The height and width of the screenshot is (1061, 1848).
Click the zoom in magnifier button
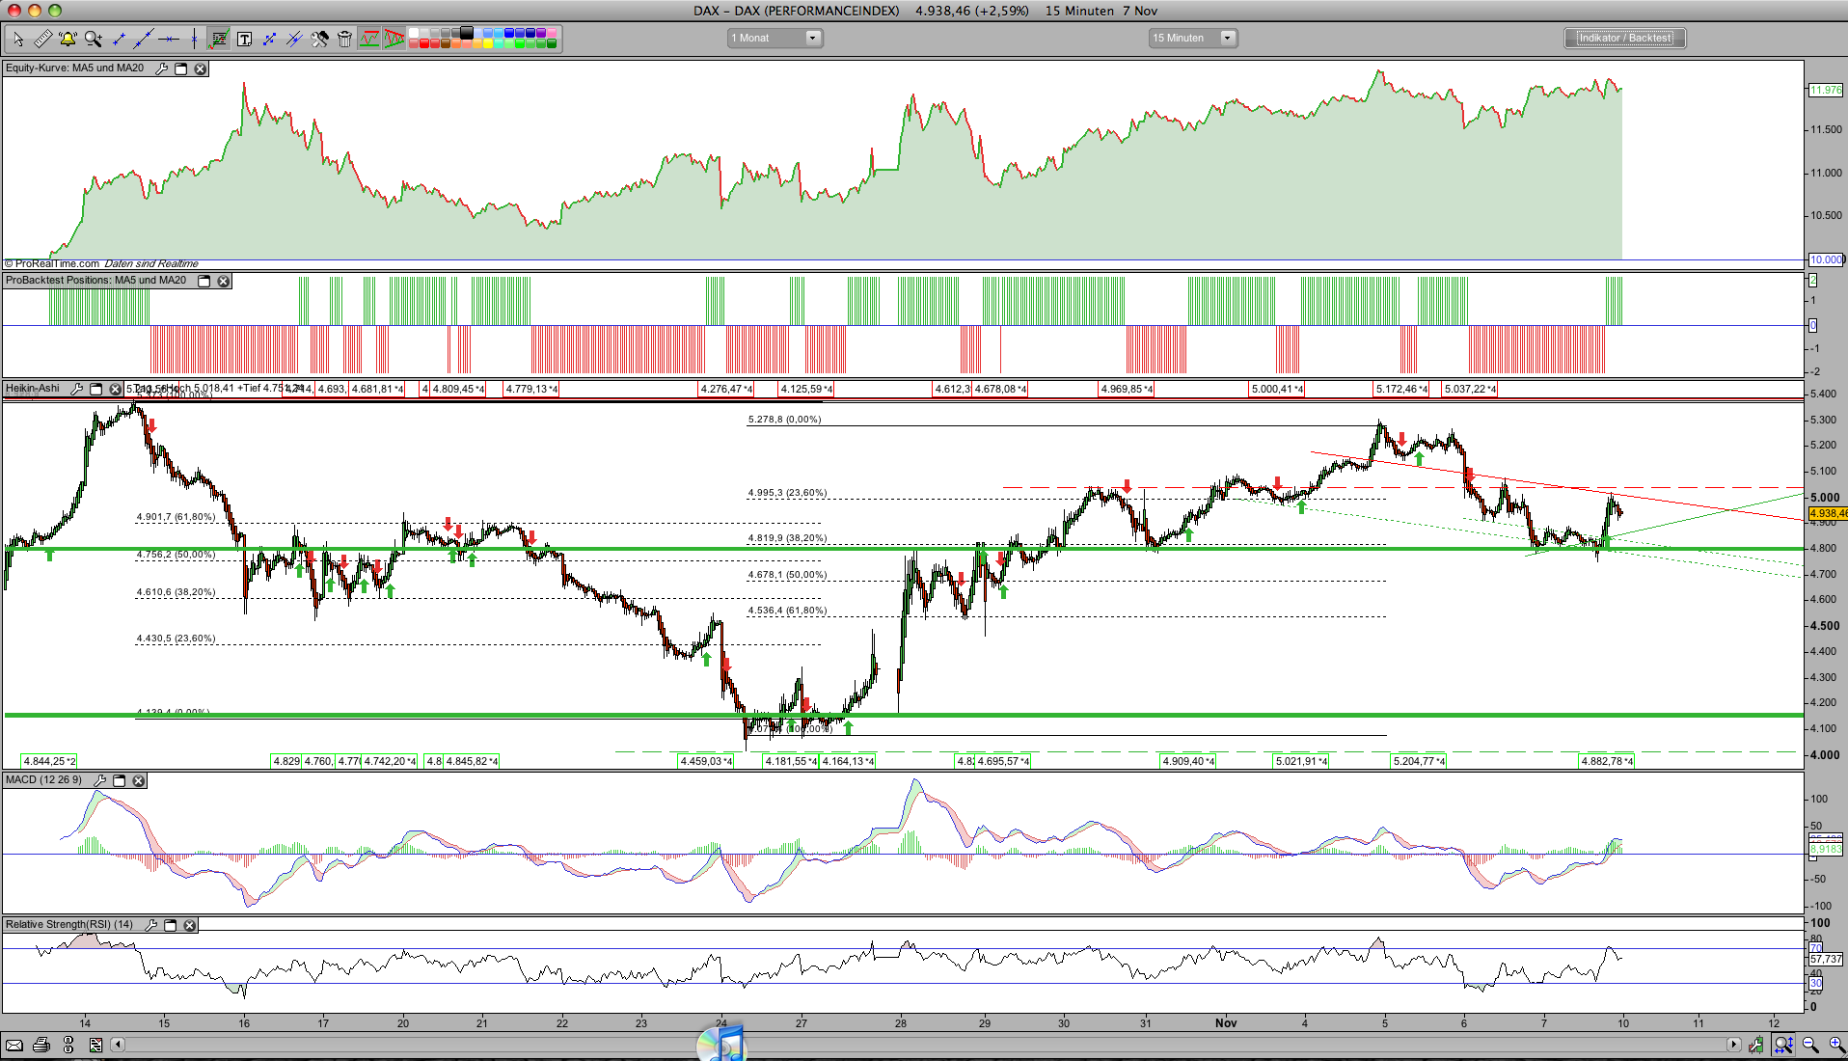click(1835, 1045)
